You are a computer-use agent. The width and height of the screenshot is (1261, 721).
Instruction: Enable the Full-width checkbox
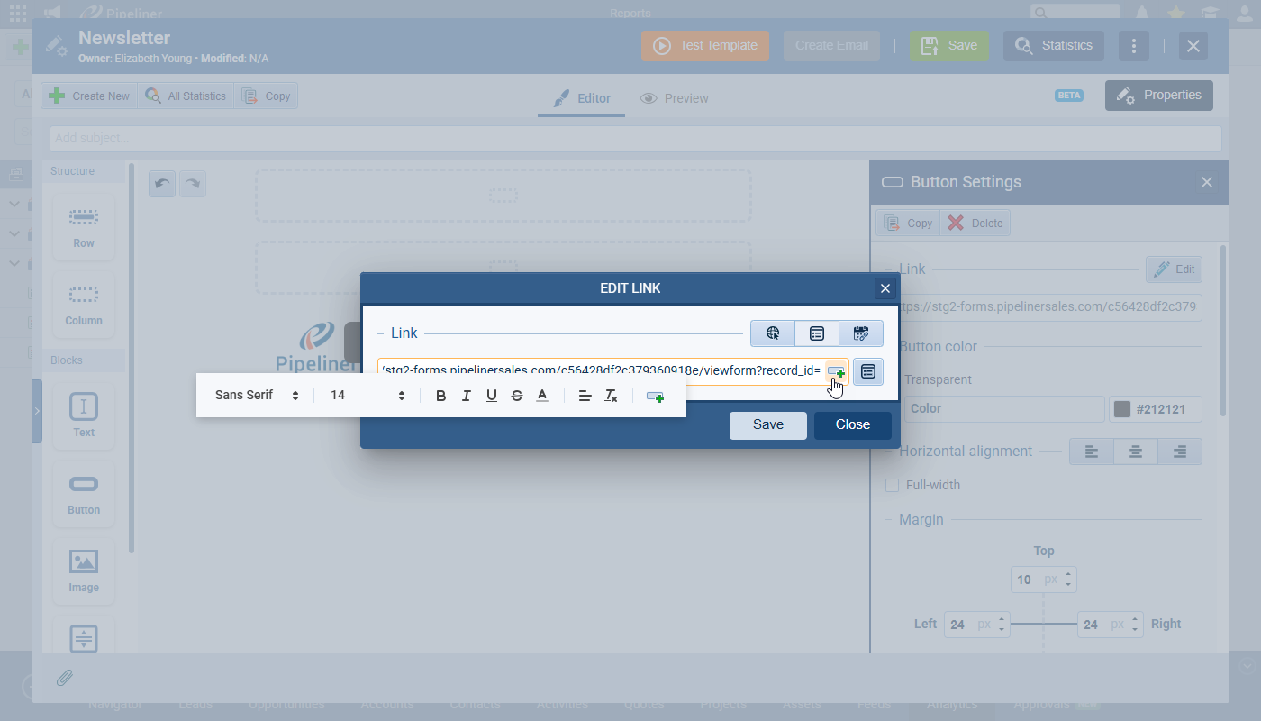[893, 485]
